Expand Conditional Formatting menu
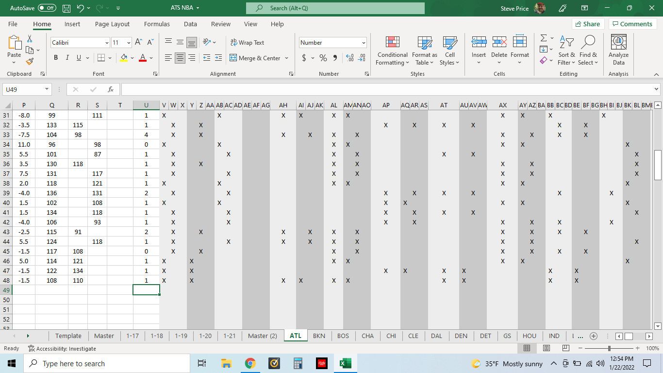The height and width of the screenshot is (373, 663). 392,50
